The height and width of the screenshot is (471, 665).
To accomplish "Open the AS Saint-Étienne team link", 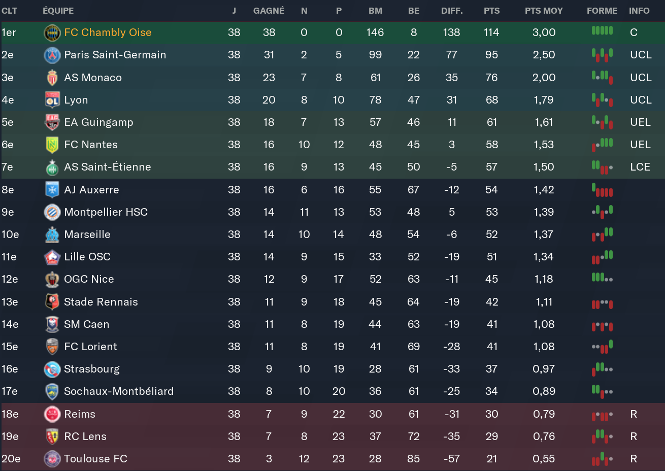I will tap(108, 167).
